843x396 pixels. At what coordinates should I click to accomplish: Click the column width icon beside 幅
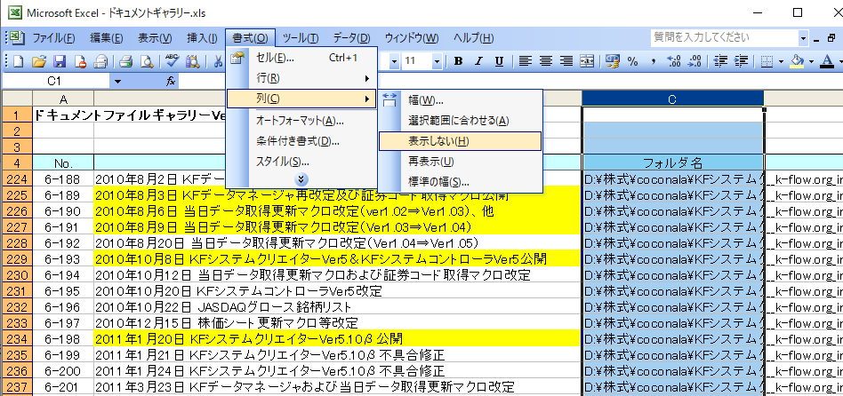click(x=389, y=99)
